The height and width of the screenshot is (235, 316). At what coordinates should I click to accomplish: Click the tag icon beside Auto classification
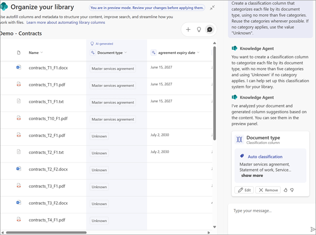pos(242,156)
